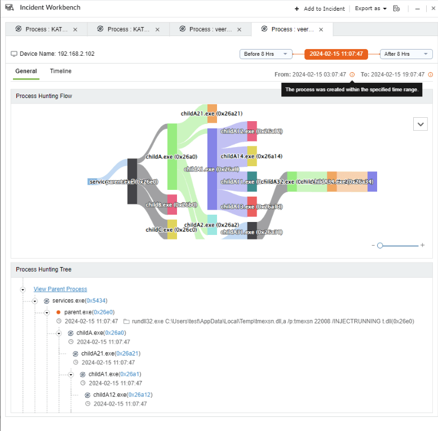
Task: Click Add to Incident
Action: point(320,9)
